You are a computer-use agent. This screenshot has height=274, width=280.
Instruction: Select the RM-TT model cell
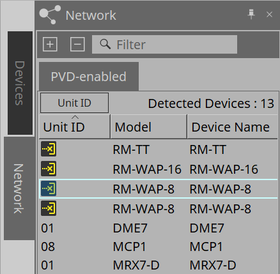pos(131,149)
